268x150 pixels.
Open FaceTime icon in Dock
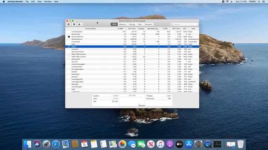(x=142, y=144)
